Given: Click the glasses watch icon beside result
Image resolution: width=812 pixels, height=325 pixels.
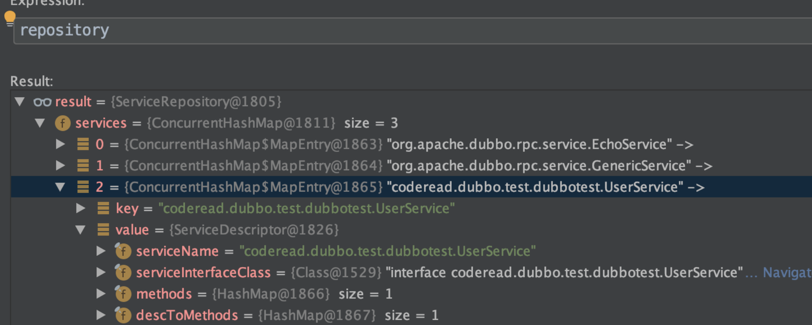Looking at the screenshot, I should coord(42,102).
